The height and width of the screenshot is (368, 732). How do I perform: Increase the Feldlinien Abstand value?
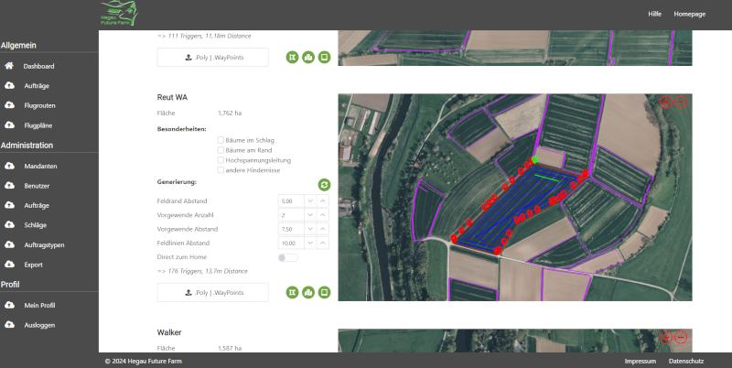tap(322, 244)
